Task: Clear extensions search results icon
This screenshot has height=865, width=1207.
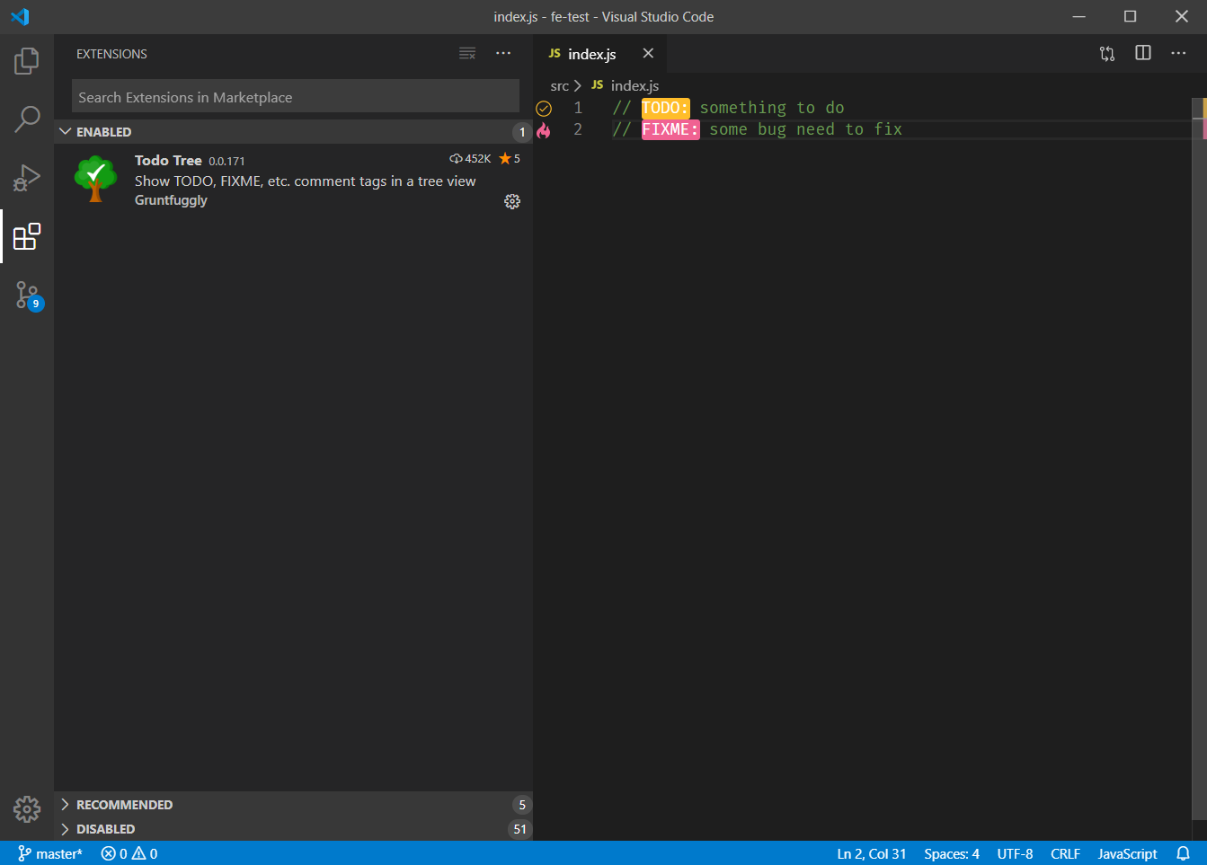Action: tap(467, 54)
